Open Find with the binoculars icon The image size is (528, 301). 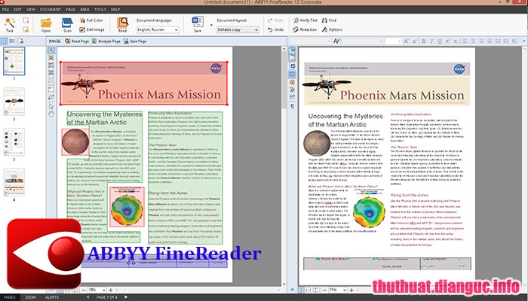(329, 20)
